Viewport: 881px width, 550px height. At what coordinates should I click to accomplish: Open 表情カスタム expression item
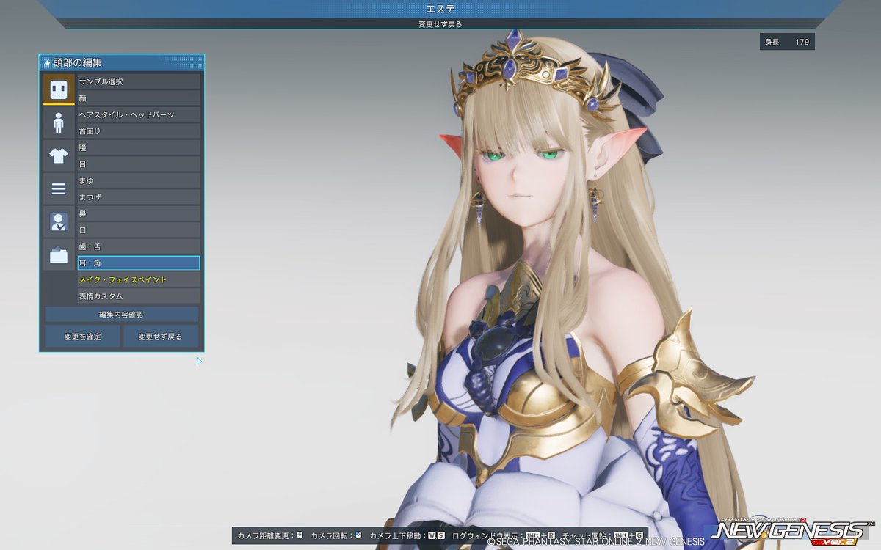click(x=139, y=296)
